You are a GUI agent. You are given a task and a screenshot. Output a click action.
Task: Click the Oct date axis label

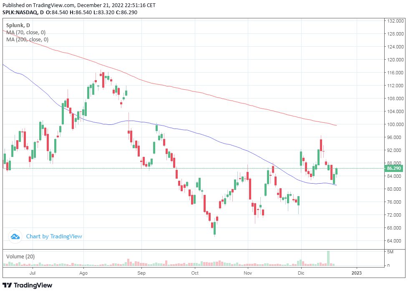point(195,273)
